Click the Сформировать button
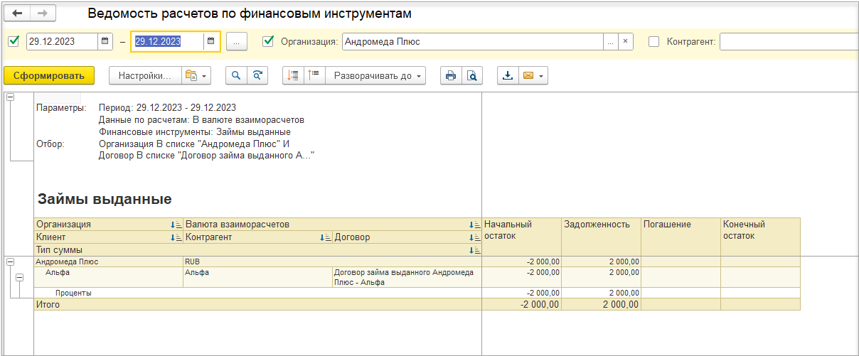Viewport: 859px width, 356px height. point(48,75)
